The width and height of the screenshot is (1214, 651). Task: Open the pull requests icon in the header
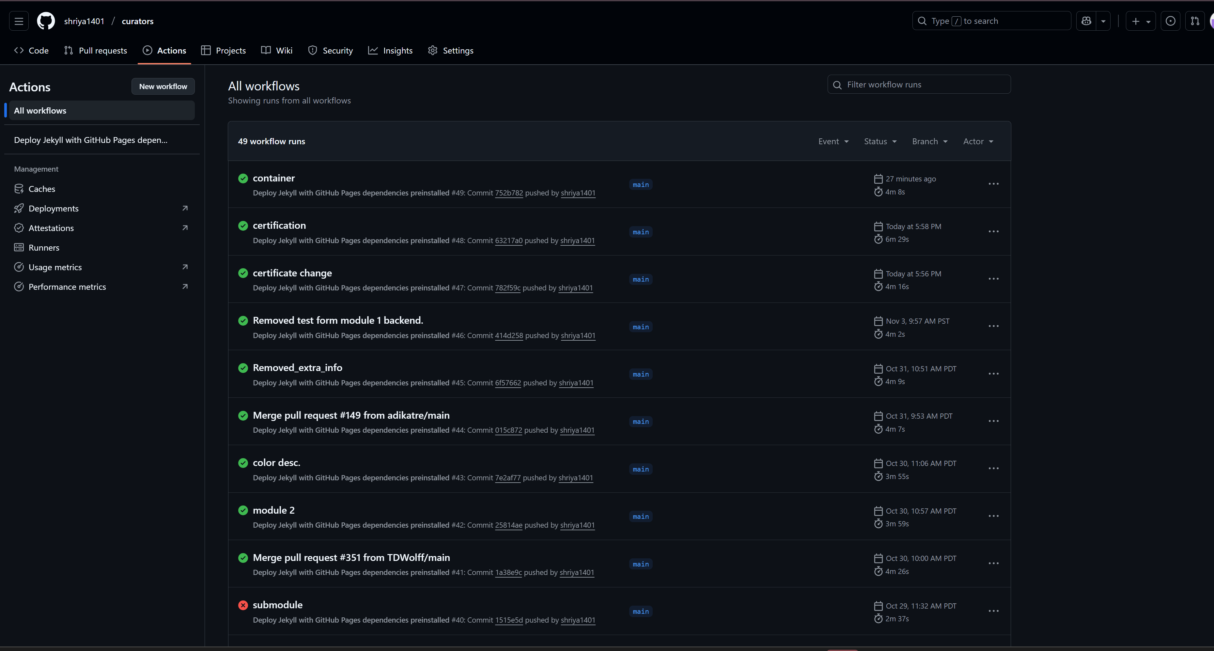(1195, 21)
